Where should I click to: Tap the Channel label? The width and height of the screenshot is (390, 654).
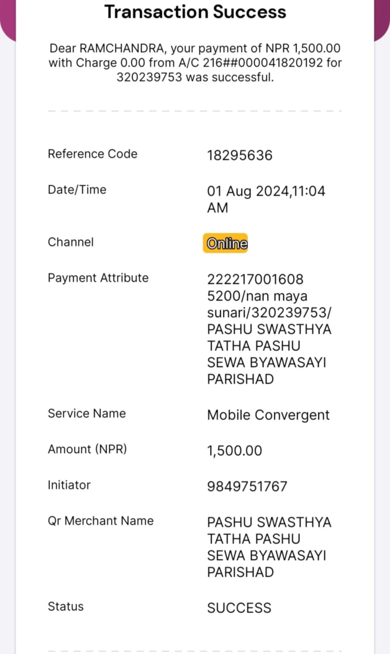[71, 242]
